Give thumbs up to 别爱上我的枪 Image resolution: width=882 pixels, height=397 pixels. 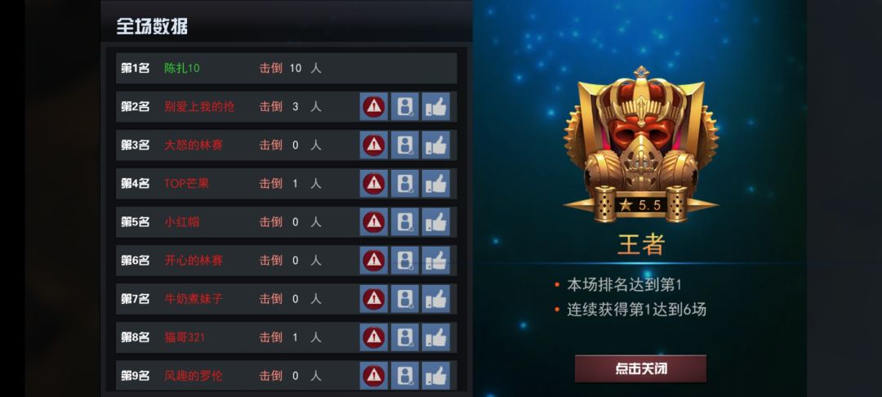point(436,107)
